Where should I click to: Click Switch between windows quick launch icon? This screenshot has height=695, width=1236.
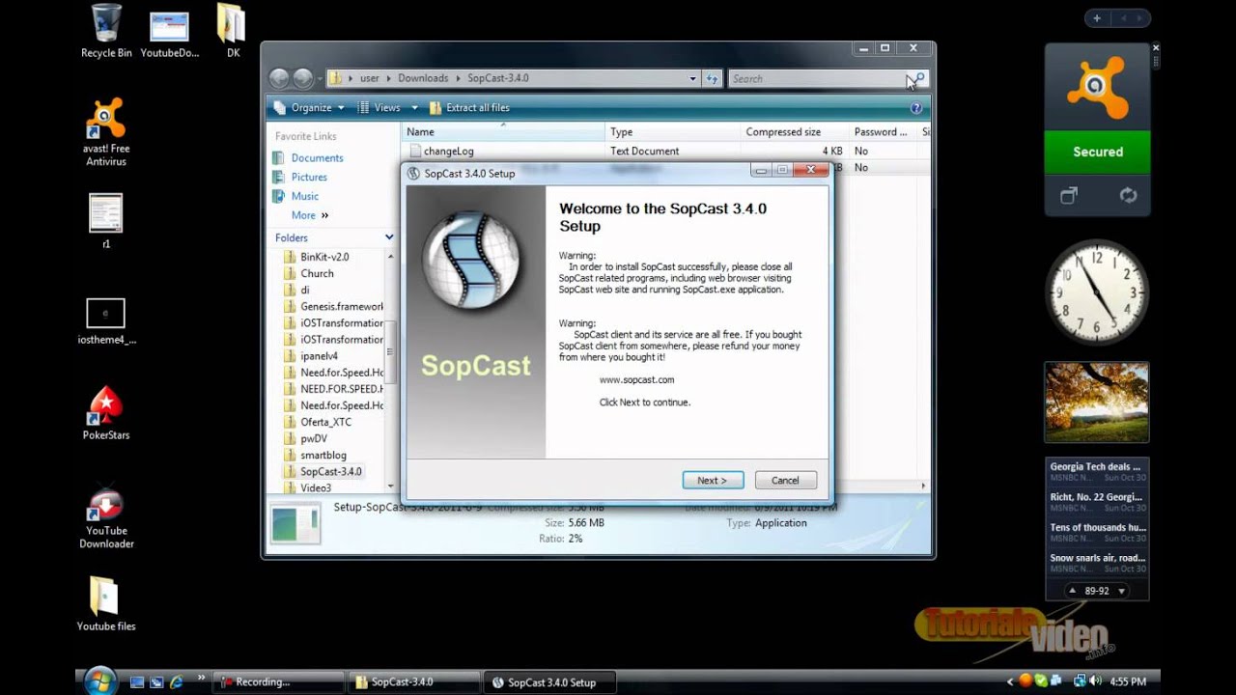tap(156, 682)
